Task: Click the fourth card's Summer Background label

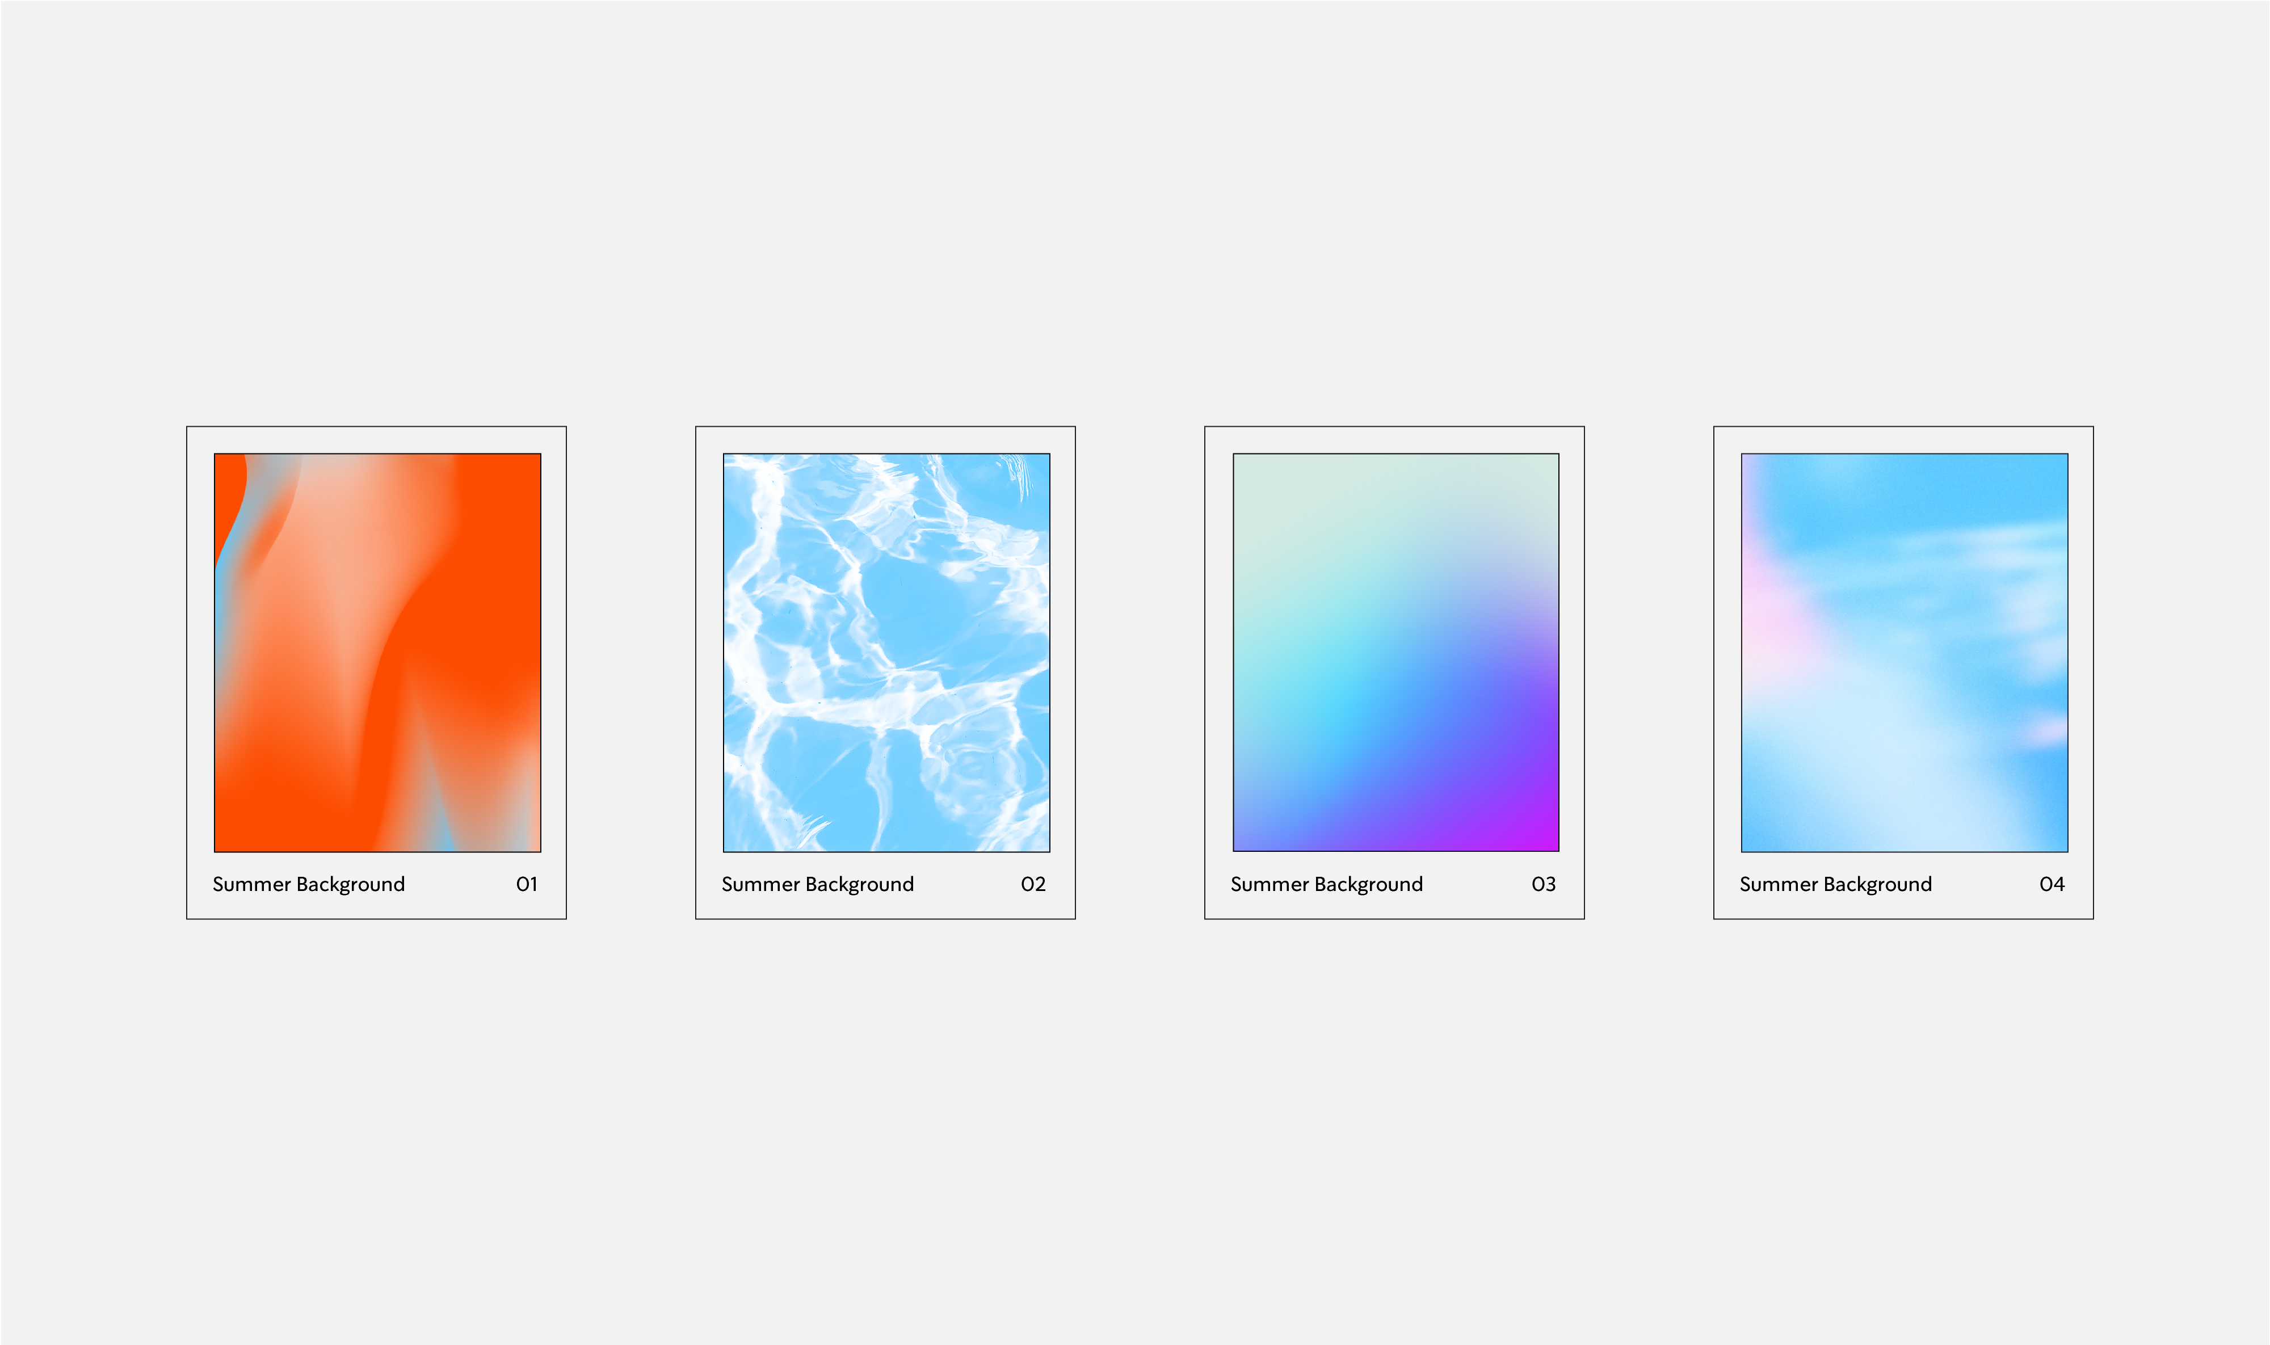Action: coord(1835,885)
